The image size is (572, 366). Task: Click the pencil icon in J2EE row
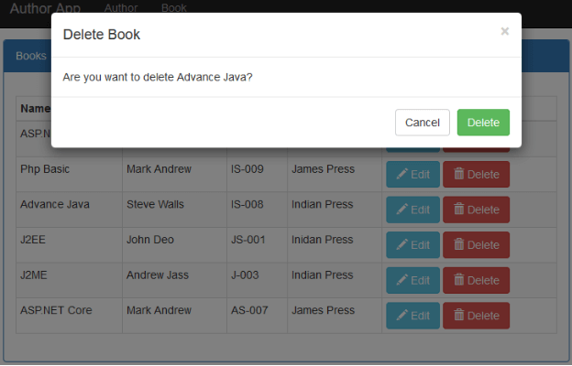click(401, 244)
